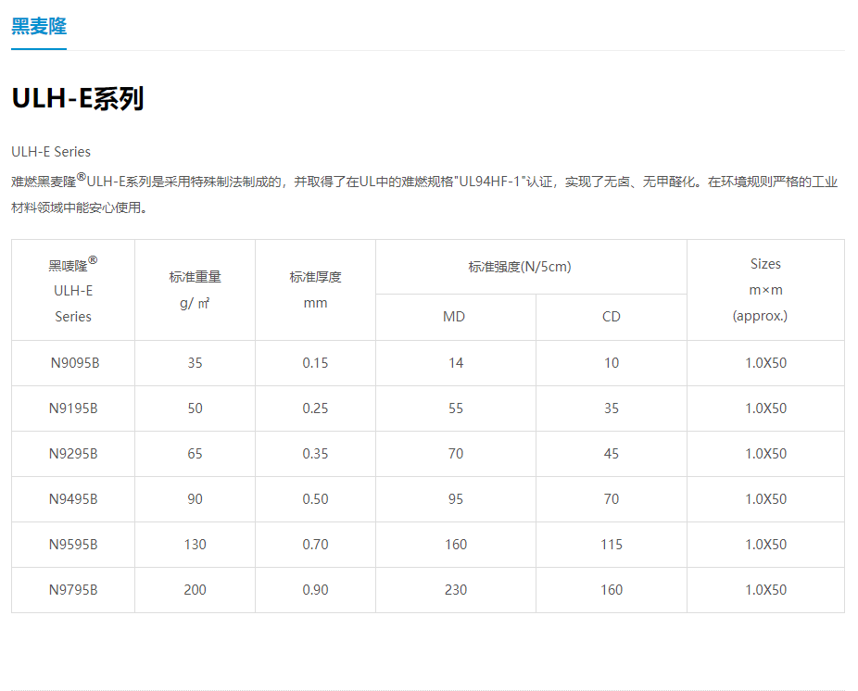This screenshot has height=691, width=858.
Task: Open the 黑麦隆 tab
Action: tap(39, 26)
